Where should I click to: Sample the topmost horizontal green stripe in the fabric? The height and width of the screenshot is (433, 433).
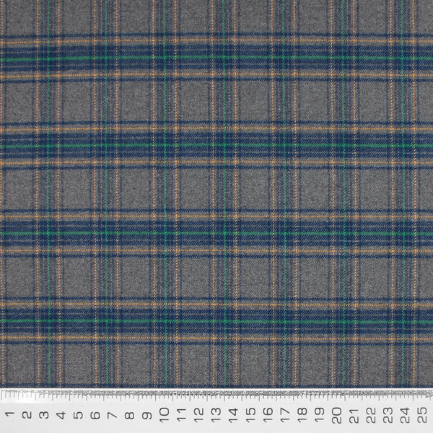coord(216,58)
